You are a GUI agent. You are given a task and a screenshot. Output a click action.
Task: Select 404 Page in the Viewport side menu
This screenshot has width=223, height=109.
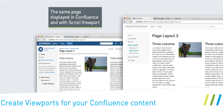[x=131, y=60]
